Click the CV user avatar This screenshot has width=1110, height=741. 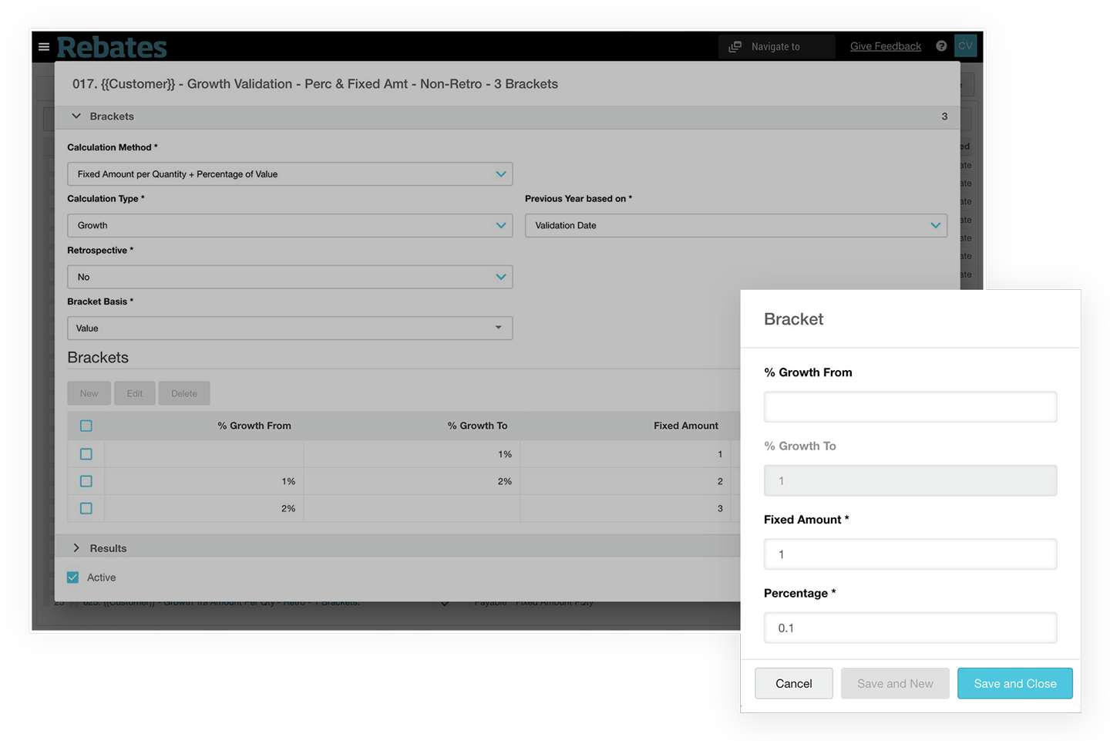click(965, 45)
